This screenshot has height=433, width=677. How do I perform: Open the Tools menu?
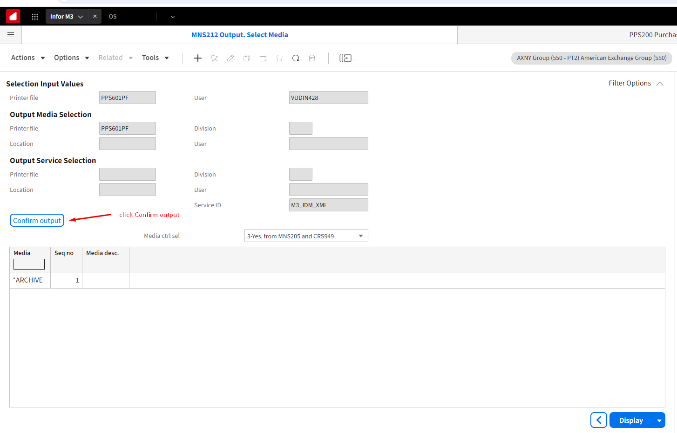coord(156,58)
